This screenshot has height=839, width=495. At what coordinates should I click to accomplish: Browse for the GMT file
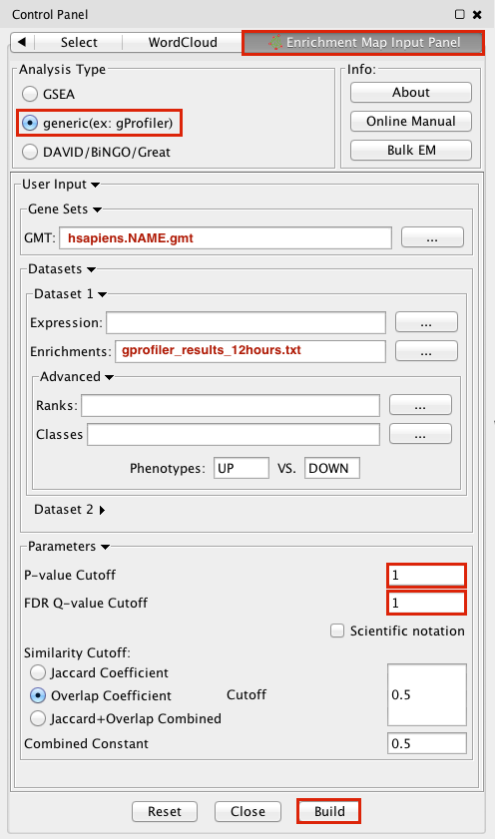(432, 237)
